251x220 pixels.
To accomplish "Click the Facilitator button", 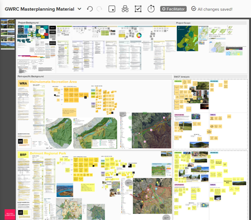I will (173, 9).
